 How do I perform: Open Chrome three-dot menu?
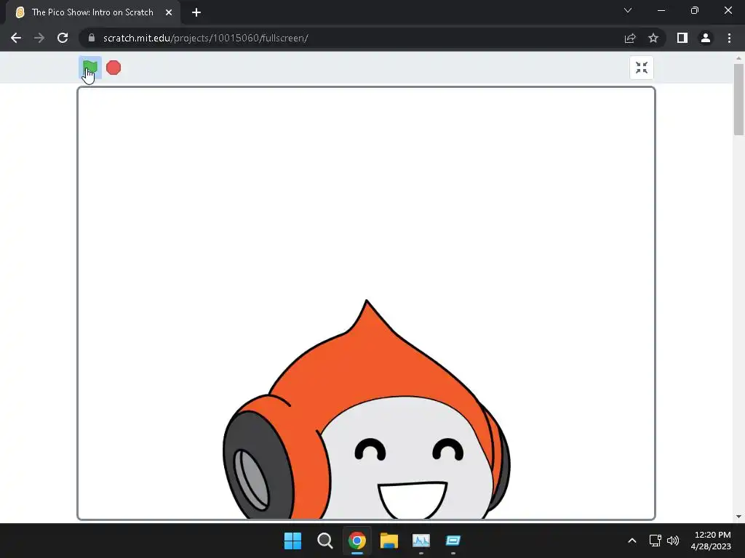729,38
